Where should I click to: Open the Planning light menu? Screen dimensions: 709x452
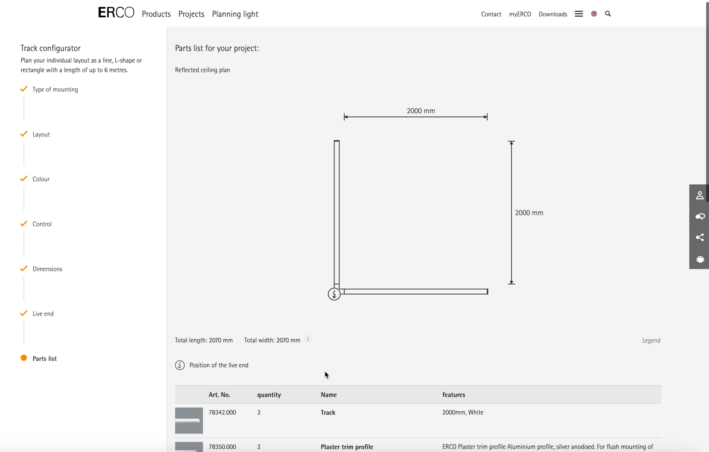pyautogui.click(x=235, y=14)
